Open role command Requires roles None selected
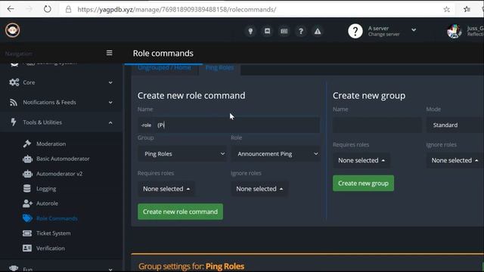Screen dimensions: 484x272 tap(166, 189)
